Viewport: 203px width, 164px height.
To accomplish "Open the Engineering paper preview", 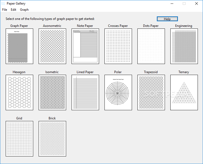I will (x=184, y=46).
